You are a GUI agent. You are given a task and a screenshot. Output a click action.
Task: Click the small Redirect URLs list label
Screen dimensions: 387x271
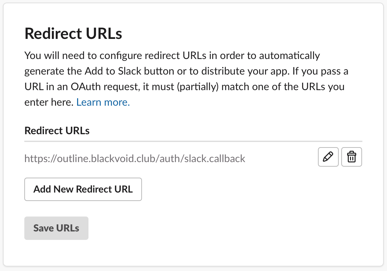pos(57,131)
